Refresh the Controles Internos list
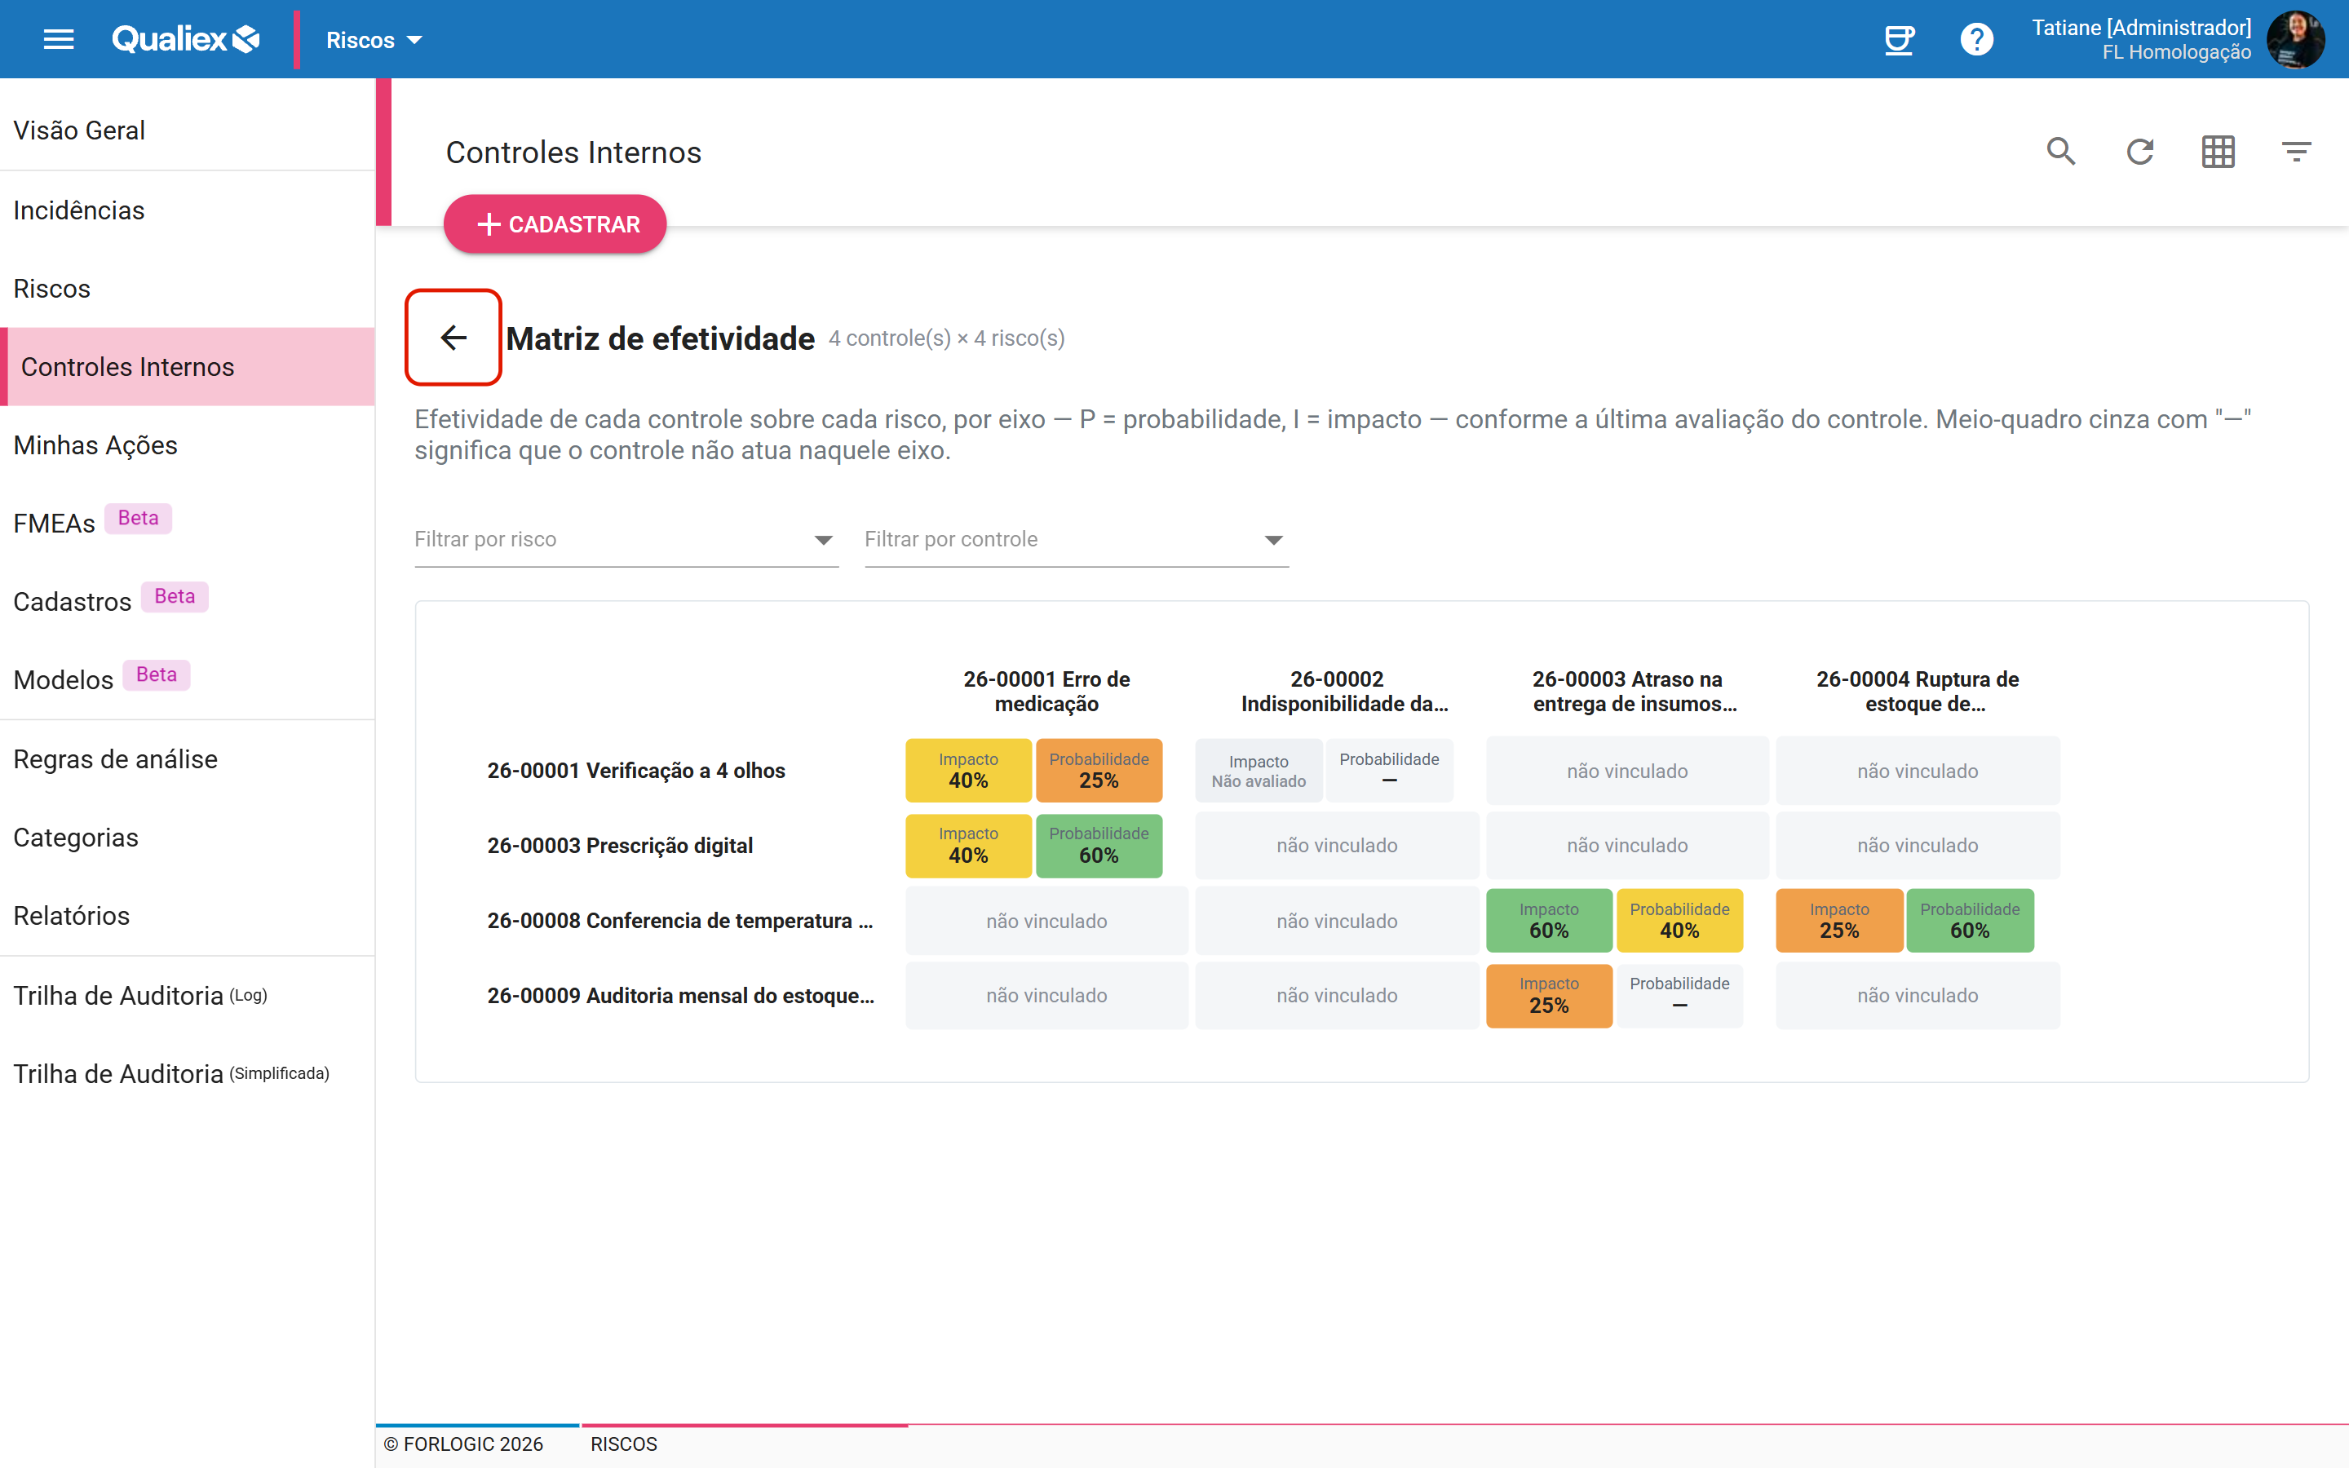The height and width of the screenshot is (1468, 2349). pyautogui.click(x=2139, y=152)
